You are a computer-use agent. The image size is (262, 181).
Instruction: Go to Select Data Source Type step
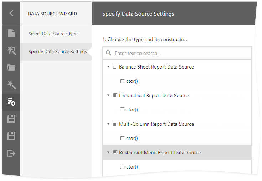point(53,34)
